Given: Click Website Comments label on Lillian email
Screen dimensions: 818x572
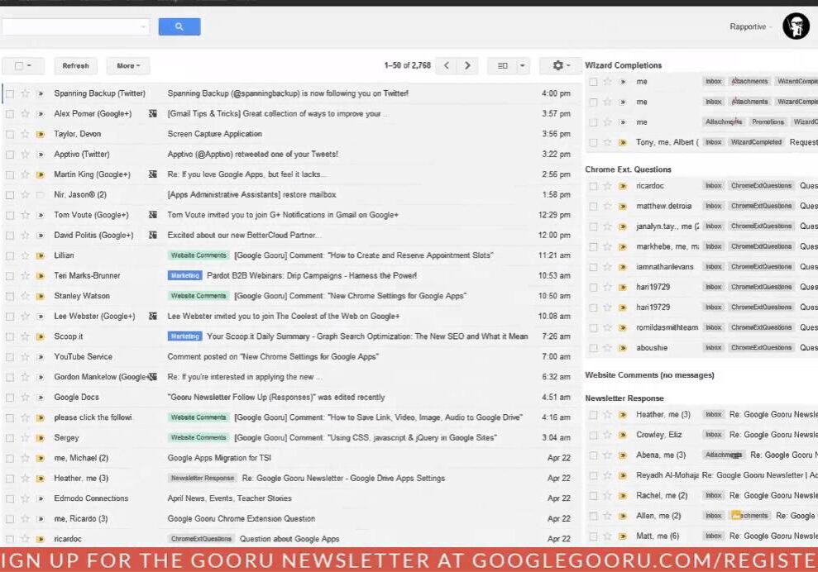Looking at the screenshot, I should point(199,255).
